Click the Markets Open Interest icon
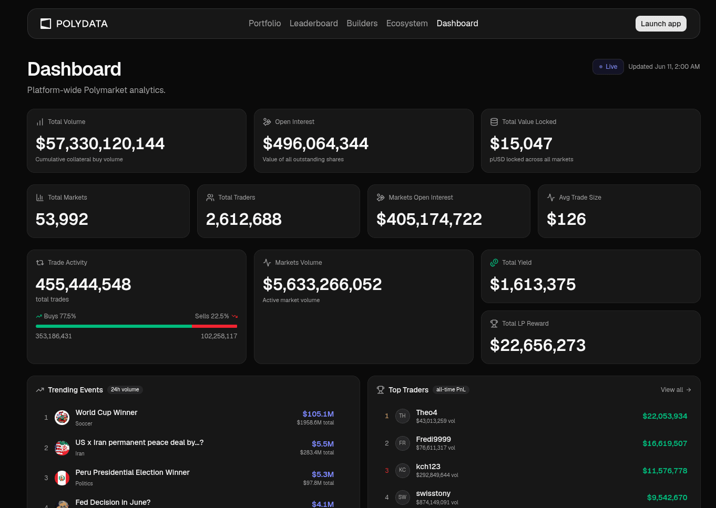 click(381, 198)
